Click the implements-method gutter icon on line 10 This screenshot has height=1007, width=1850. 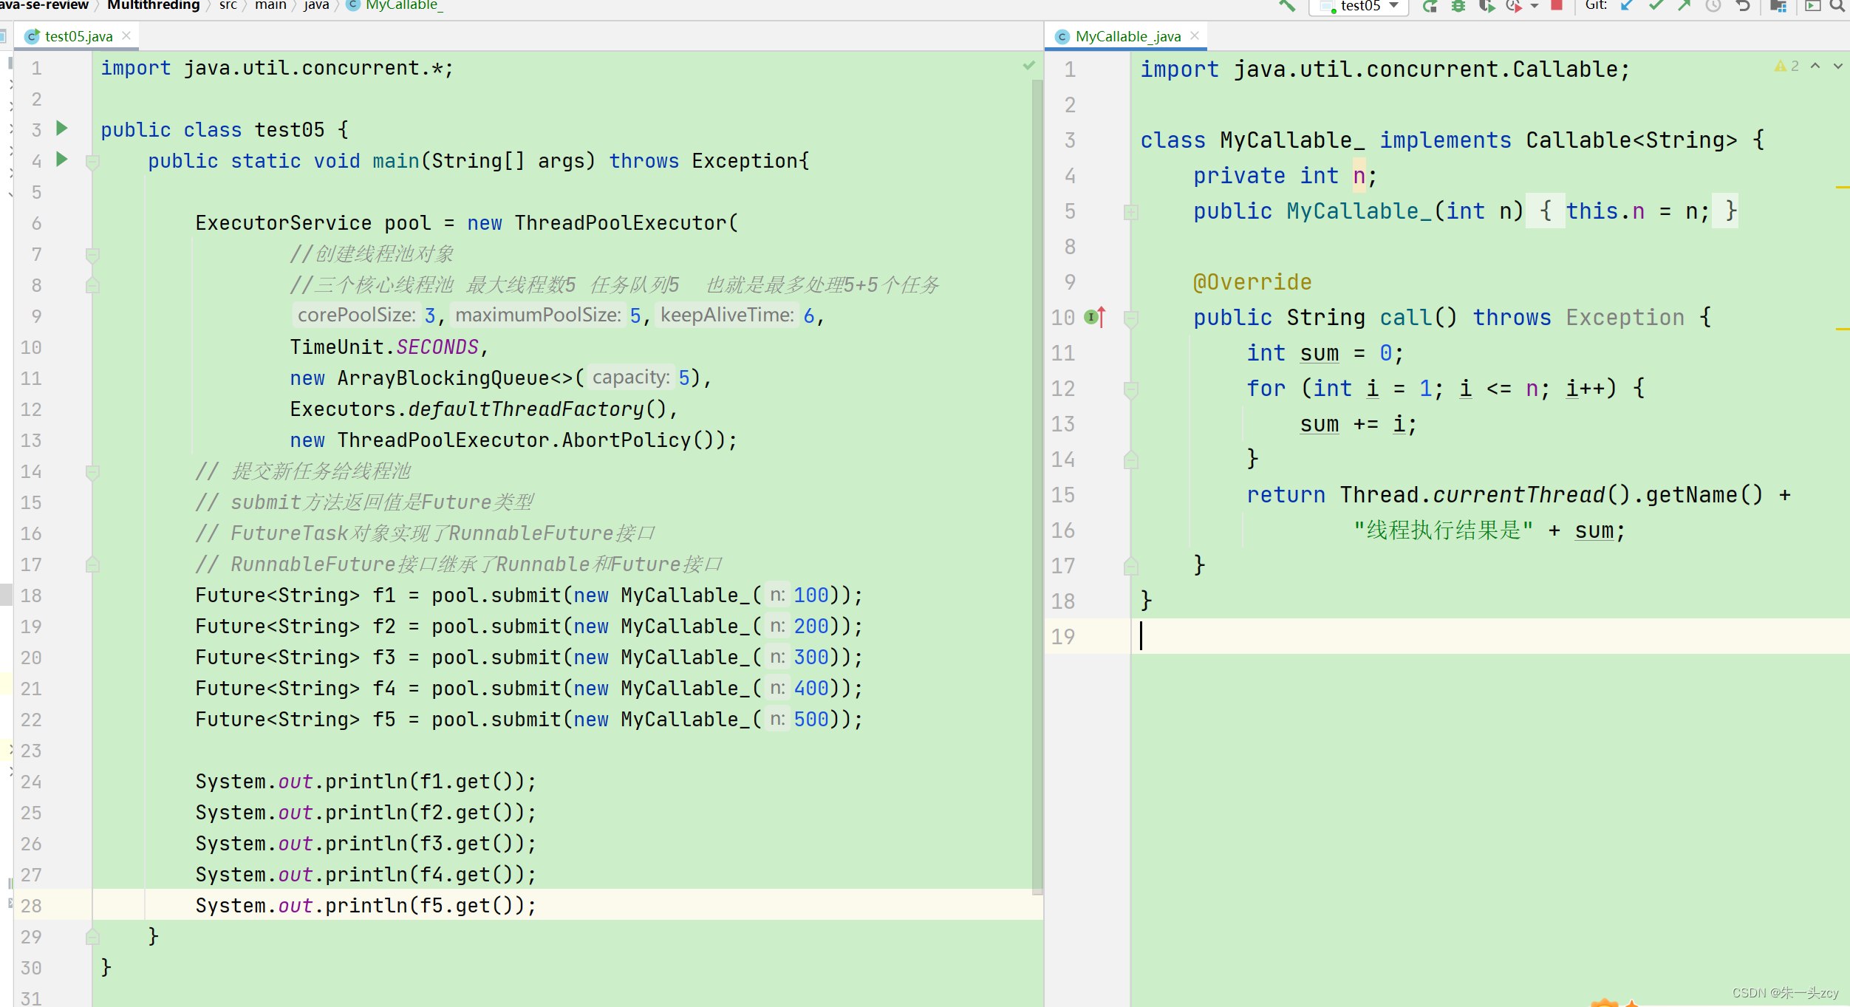pos(1095,317)
